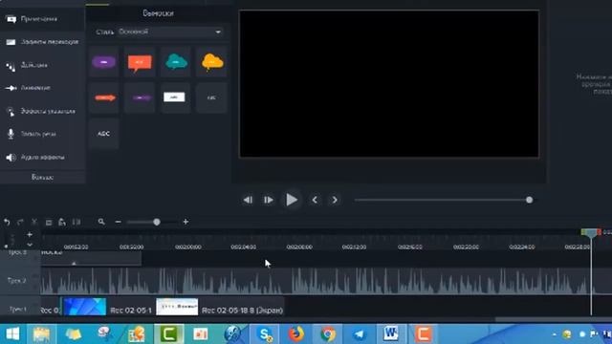
Task: Zoom in the timeline with plus
Action: [x=186, y=222]
